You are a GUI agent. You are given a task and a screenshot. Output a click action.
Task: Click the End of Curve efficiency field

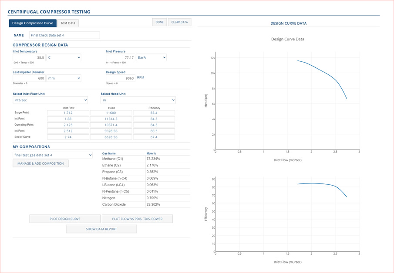tap(154, 137)
